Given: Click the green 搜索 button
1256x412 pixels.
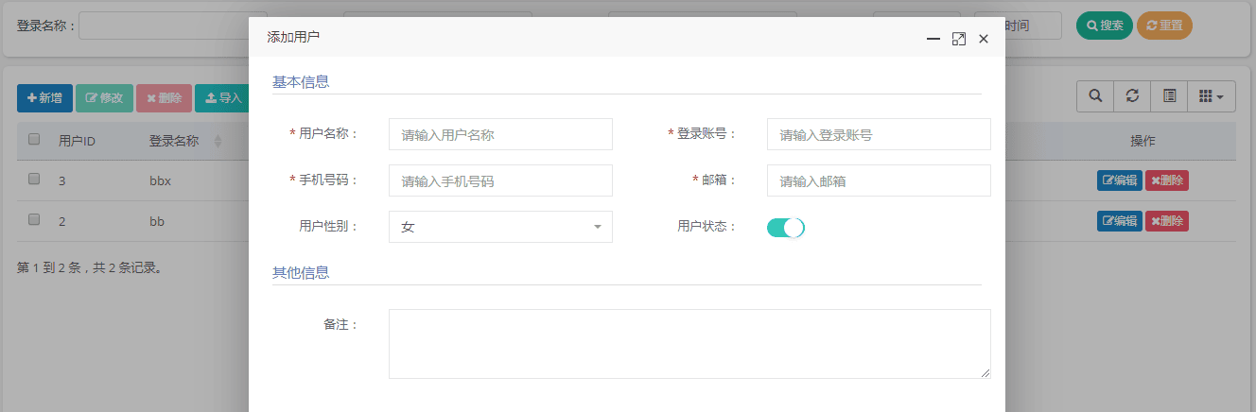Looking at the screenshot, I should tap(1104, 26).
